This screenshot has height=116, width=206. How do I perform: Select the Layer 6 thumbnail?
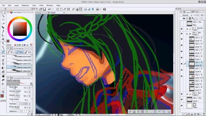[x=192, y=70]
